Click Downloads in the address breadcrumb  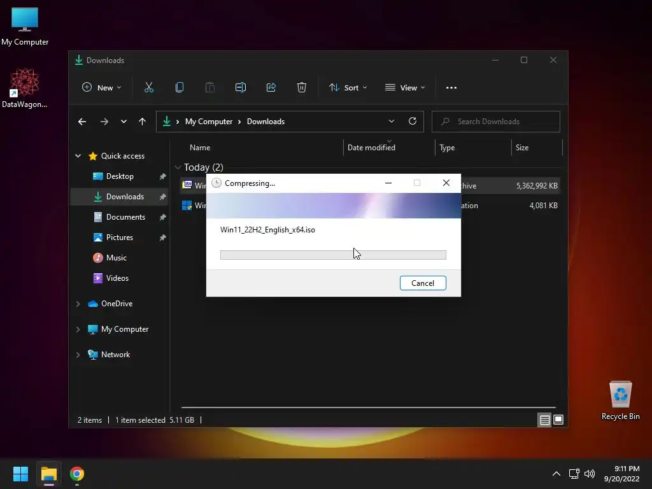click(266, 122)
